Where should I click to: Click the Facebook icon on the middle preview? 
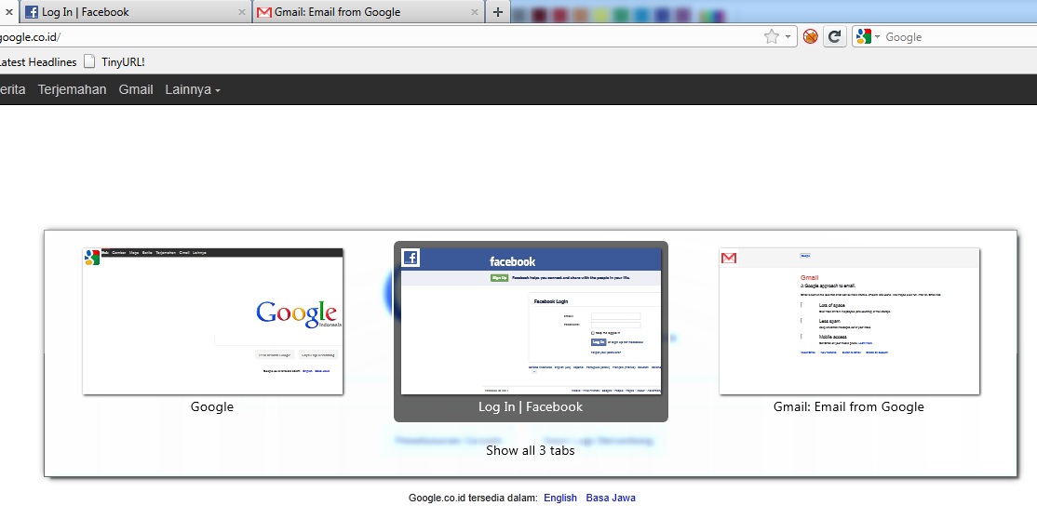[x=411, y=257]
